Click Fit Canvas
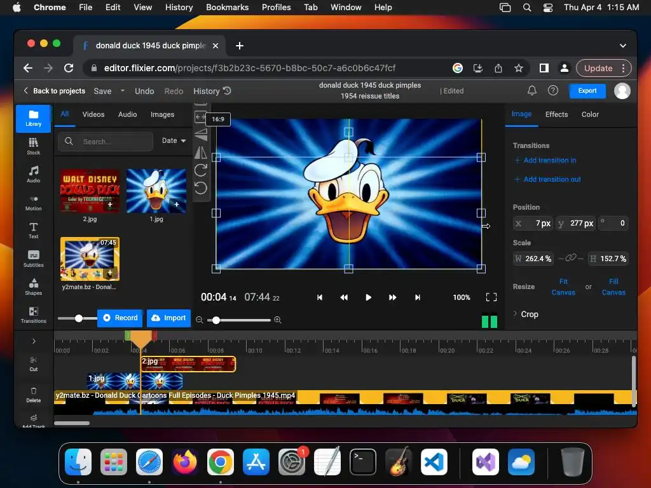Viewport: 651px width, 488px height. pos(563,287)
